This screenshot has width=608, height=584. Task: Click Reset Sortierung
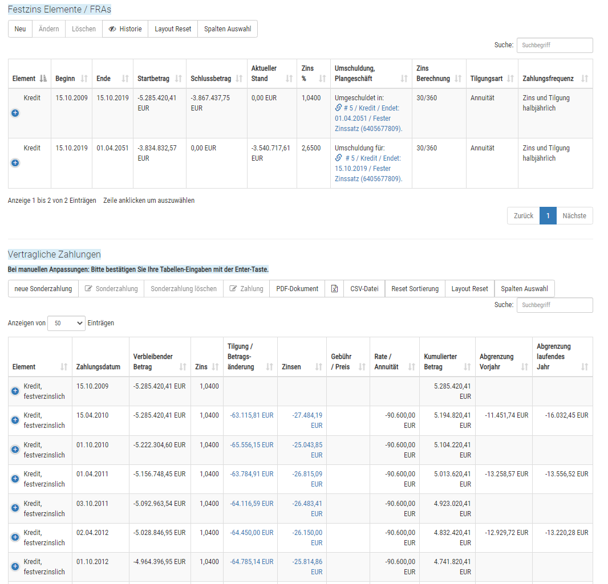pos(415,289)
